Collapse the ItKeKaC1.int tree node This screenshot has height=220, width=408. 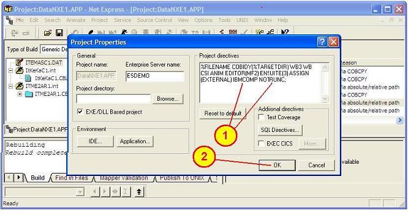(10, 70)
